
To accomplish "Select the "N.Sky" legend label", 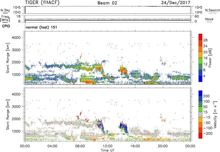I will (x=5, y=10).
